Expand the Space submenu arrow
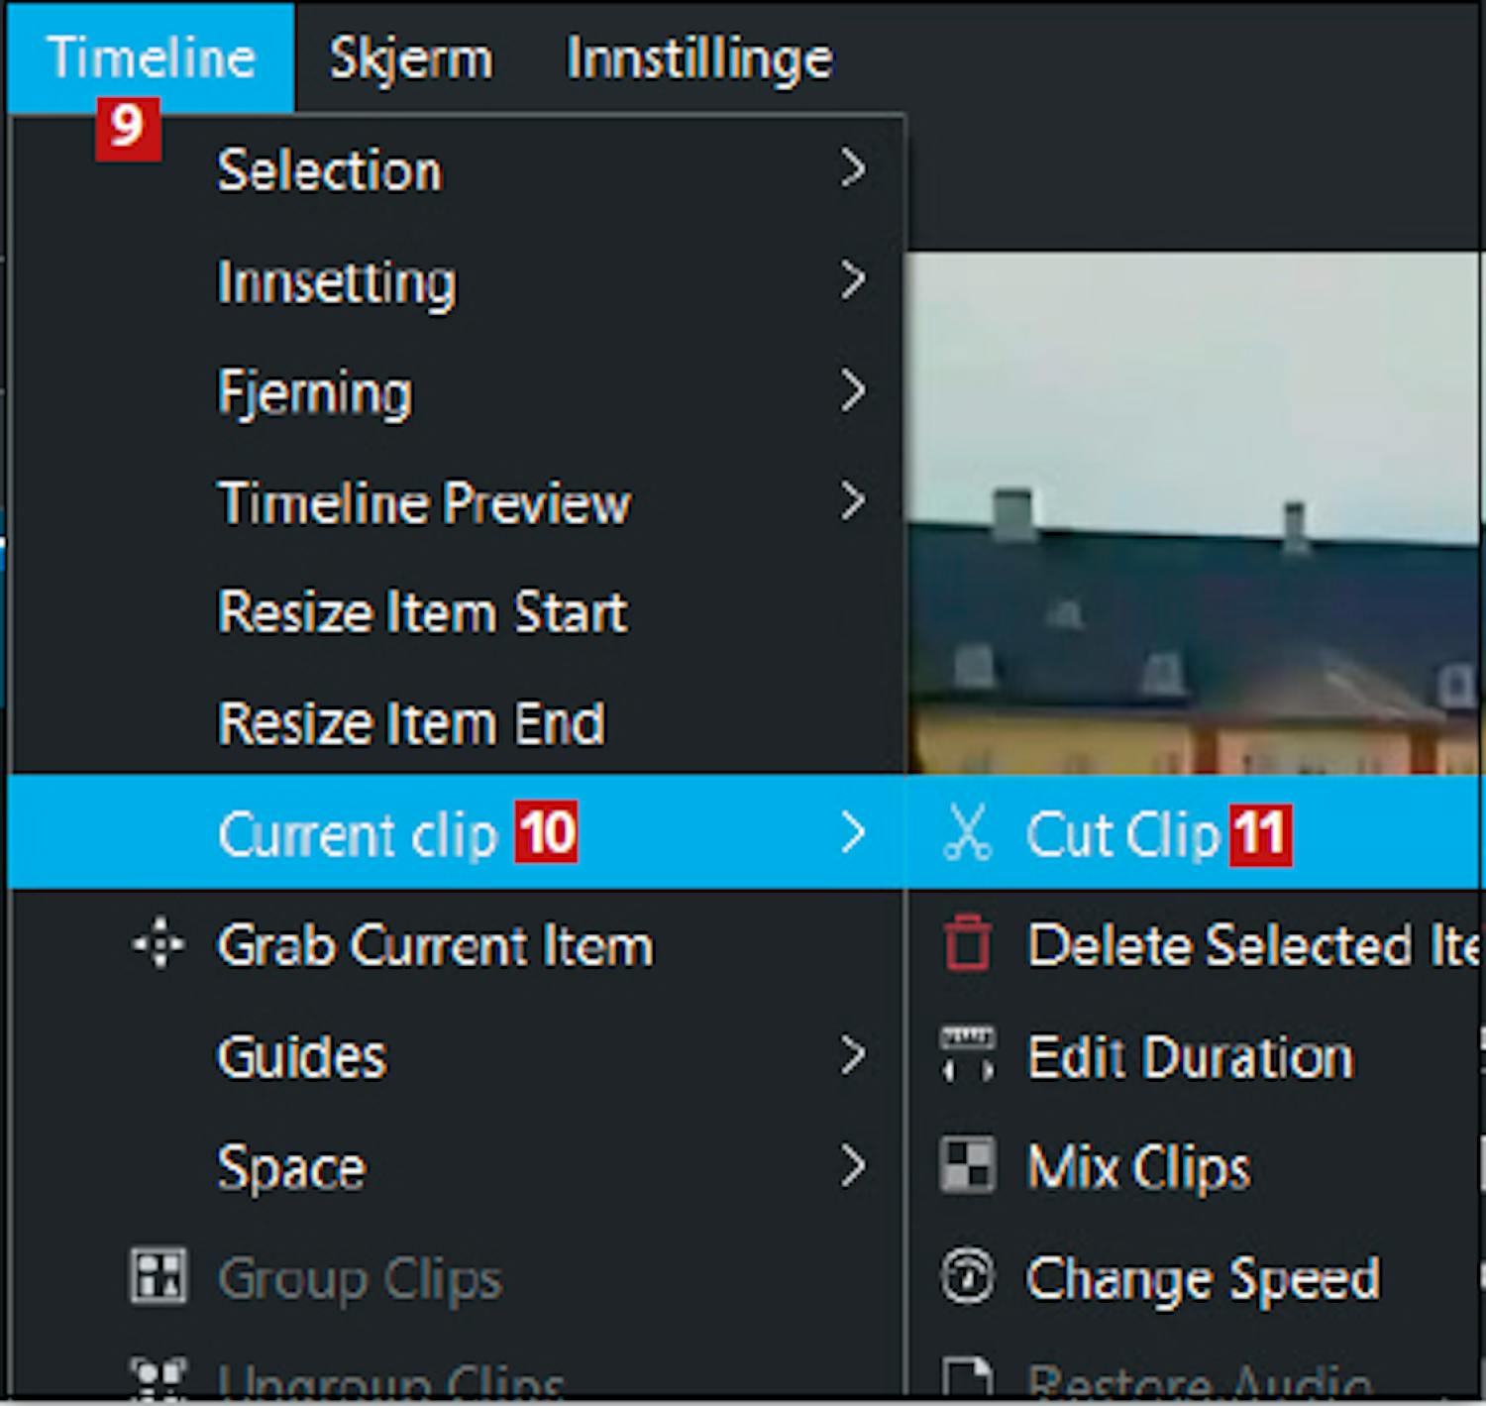Image resolution: width=1486 pixels, height=1406 pixels. (852, 1166)
